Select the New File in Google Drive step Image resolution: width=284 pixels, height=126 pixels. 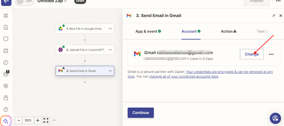click(85, 29)
